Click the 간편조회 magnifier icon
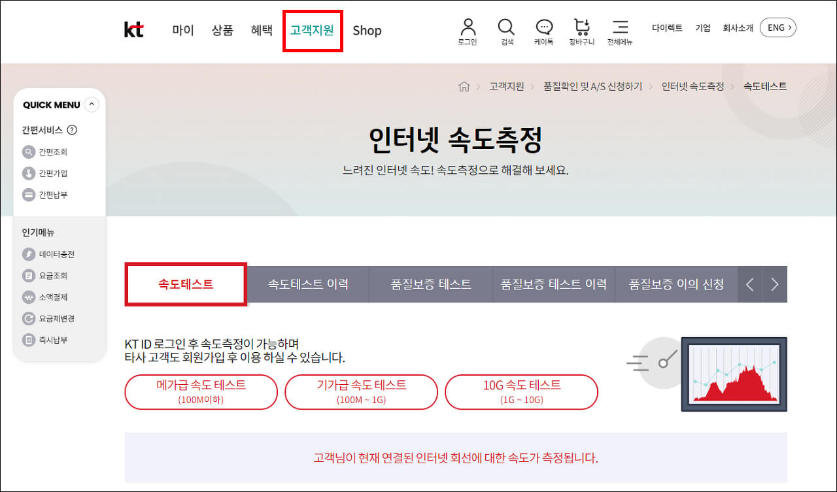The width and height of the screenshot is (837, 492). point(28,152)
